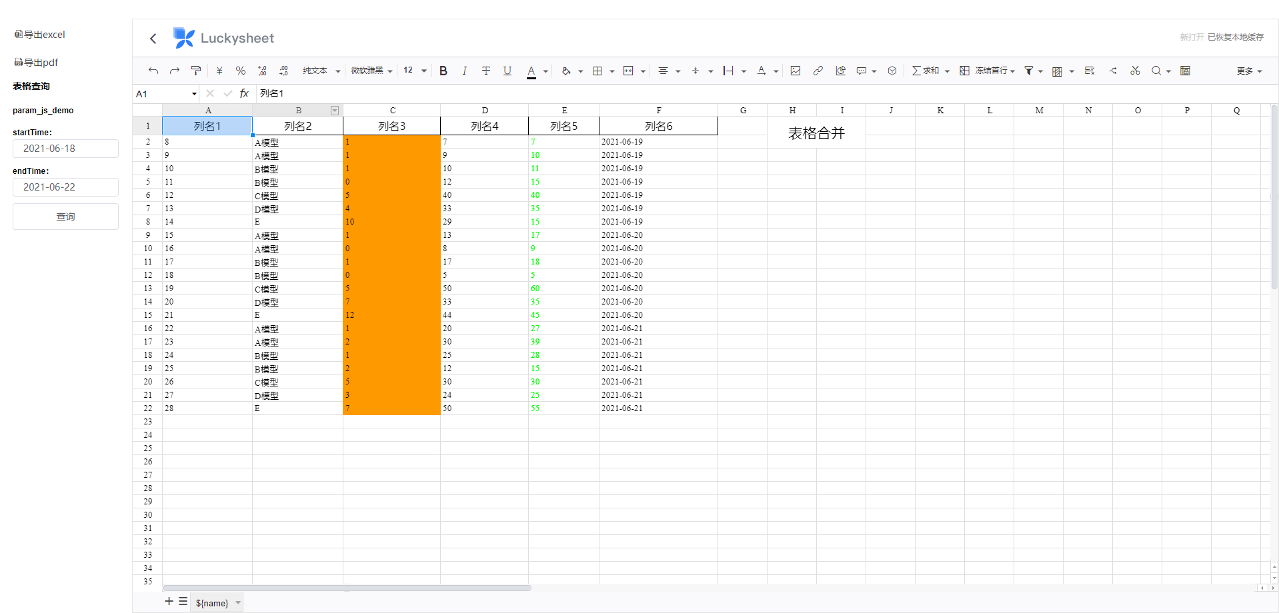Click the split text icon
The height and width of the screenshot is (613, 1279).
tap(1113, 71)
